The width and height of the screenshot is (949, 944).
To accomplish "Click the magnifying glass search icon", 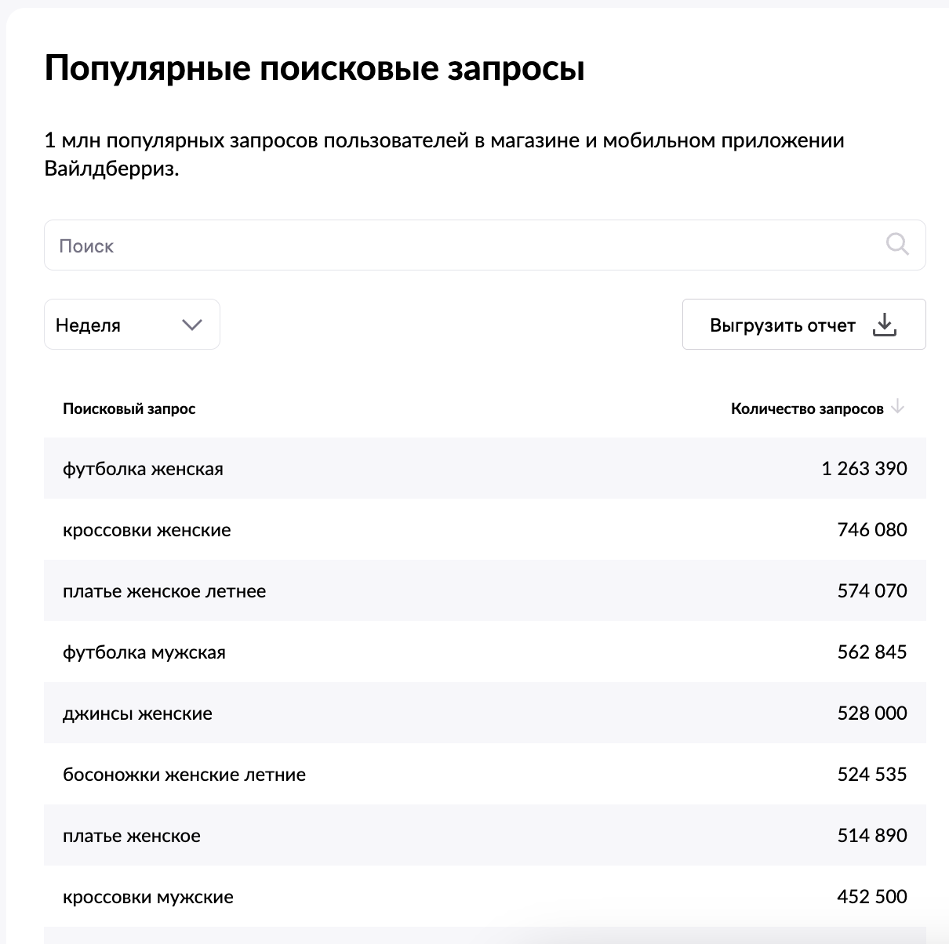I will (897, 245).
